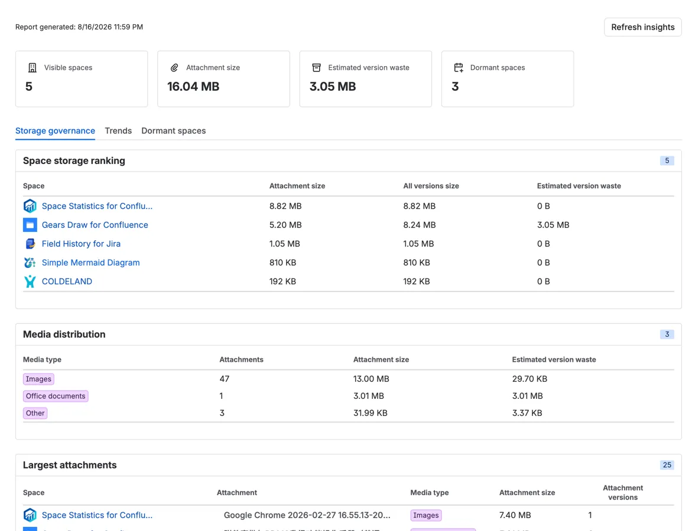Open Space Statistics for Conflu... link in ranking
Screen dimensions: 689x531
pyautogui.click(x=97, y=206)
